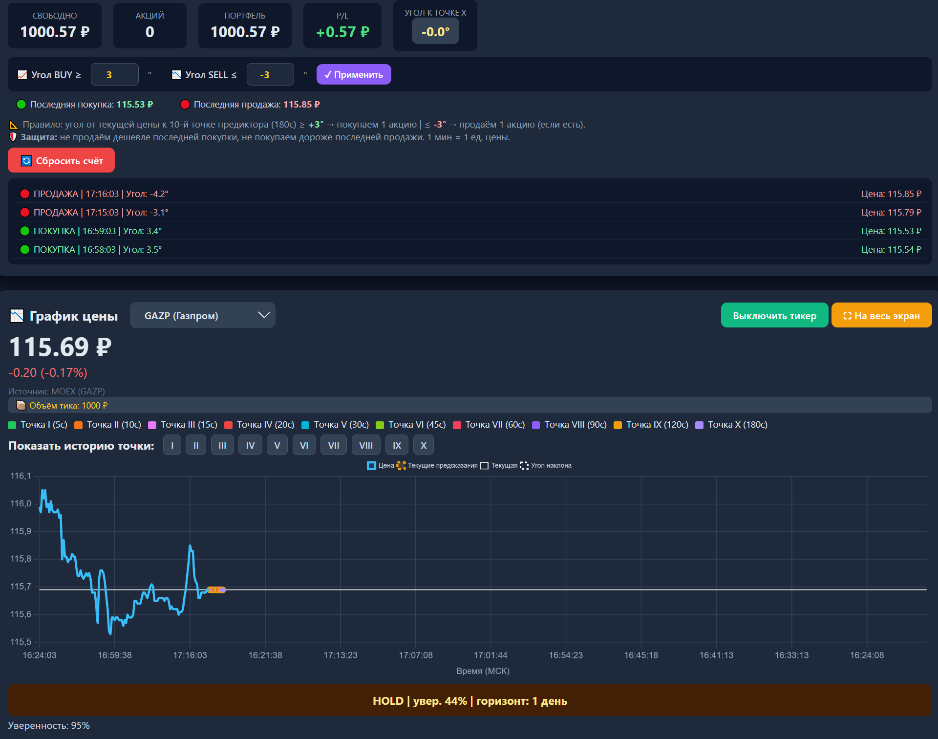Focus the Угол BUY input field

[115, 74]
